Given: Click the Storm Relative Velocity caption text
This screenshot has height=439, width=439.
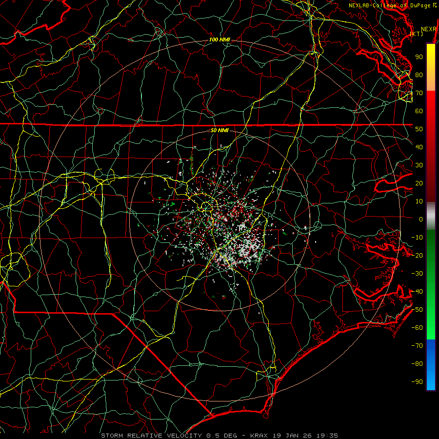Looking at the screenshot, I should point(219,436).
